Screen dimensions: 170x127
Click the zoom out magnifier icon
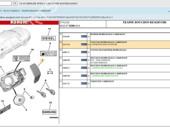(x=20, y=22)
